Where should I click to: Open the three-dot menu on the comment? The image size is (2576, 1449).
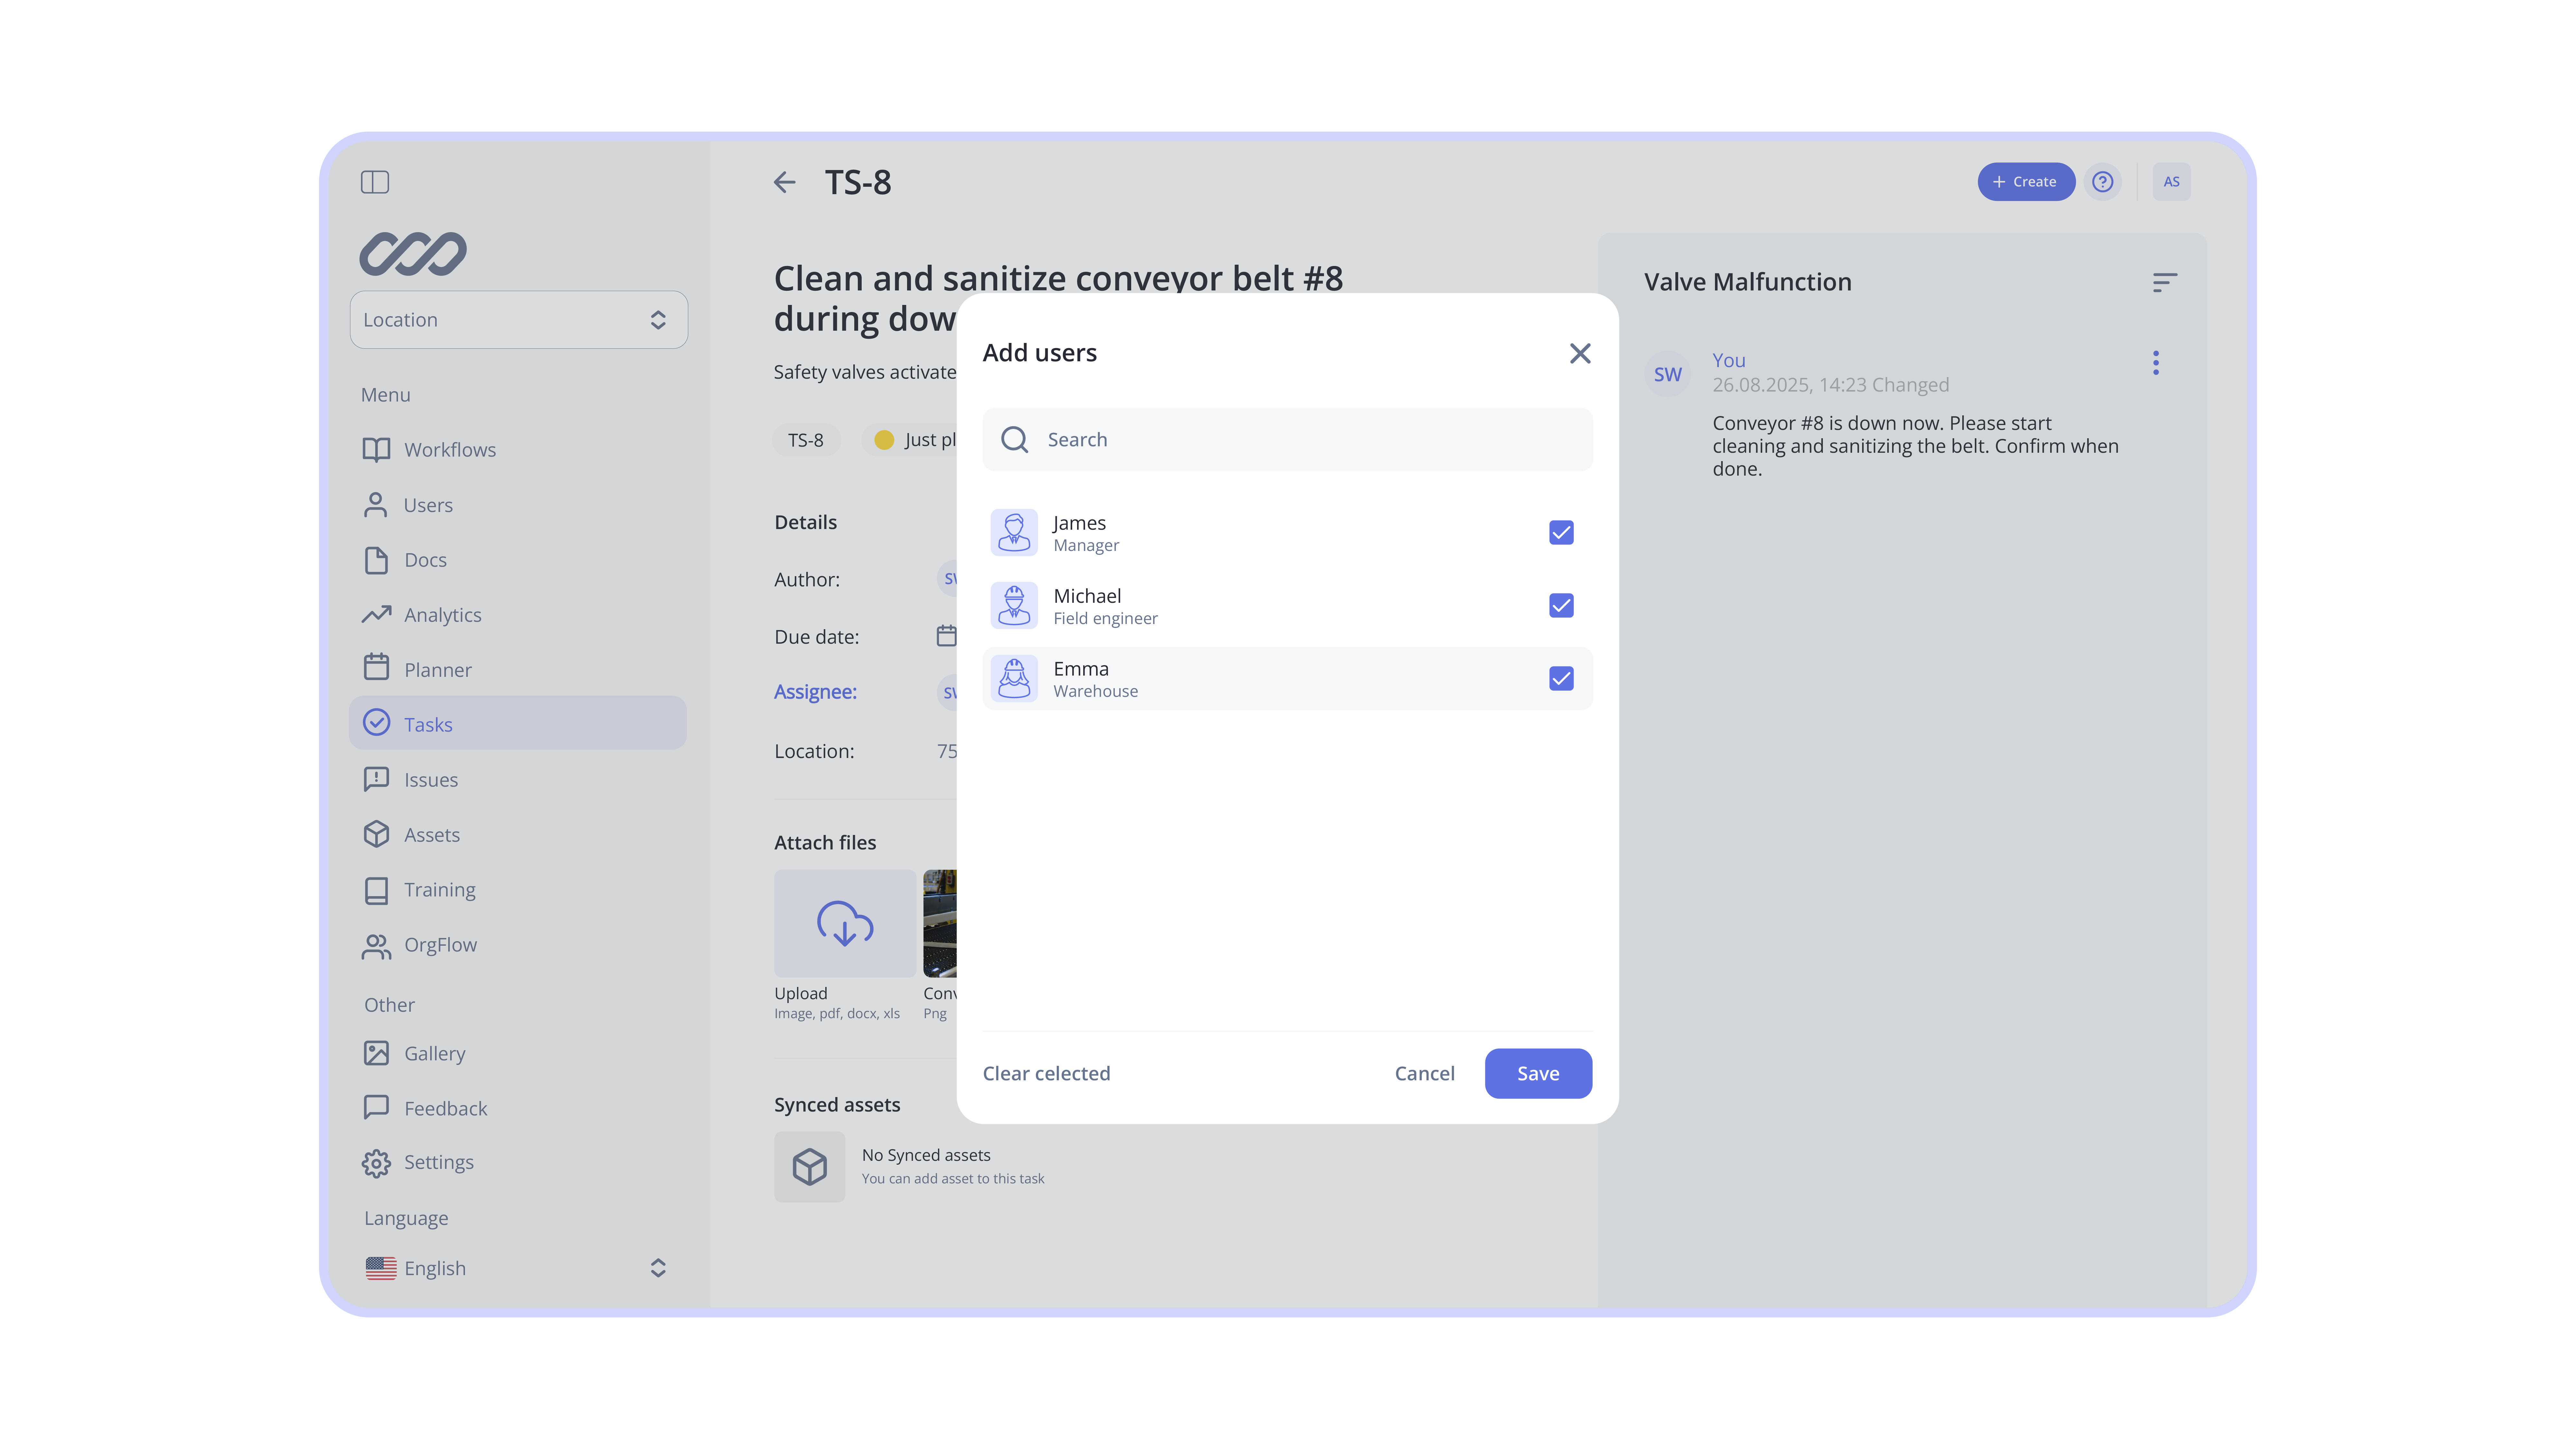click(2156, 363)
